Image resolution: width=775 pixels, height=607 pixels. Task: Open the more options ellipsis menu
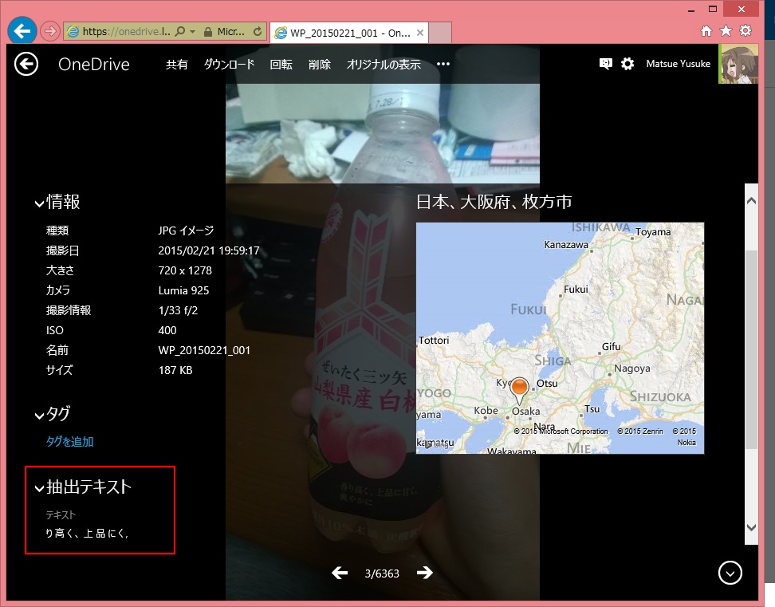443,65
